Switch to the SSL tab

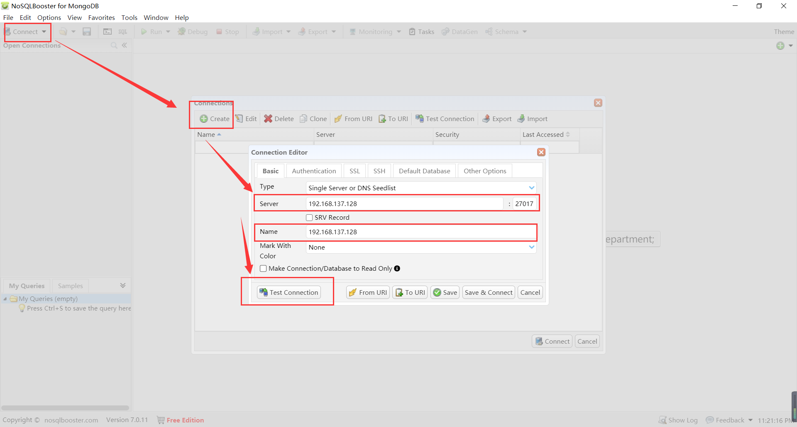click(354, 171)
